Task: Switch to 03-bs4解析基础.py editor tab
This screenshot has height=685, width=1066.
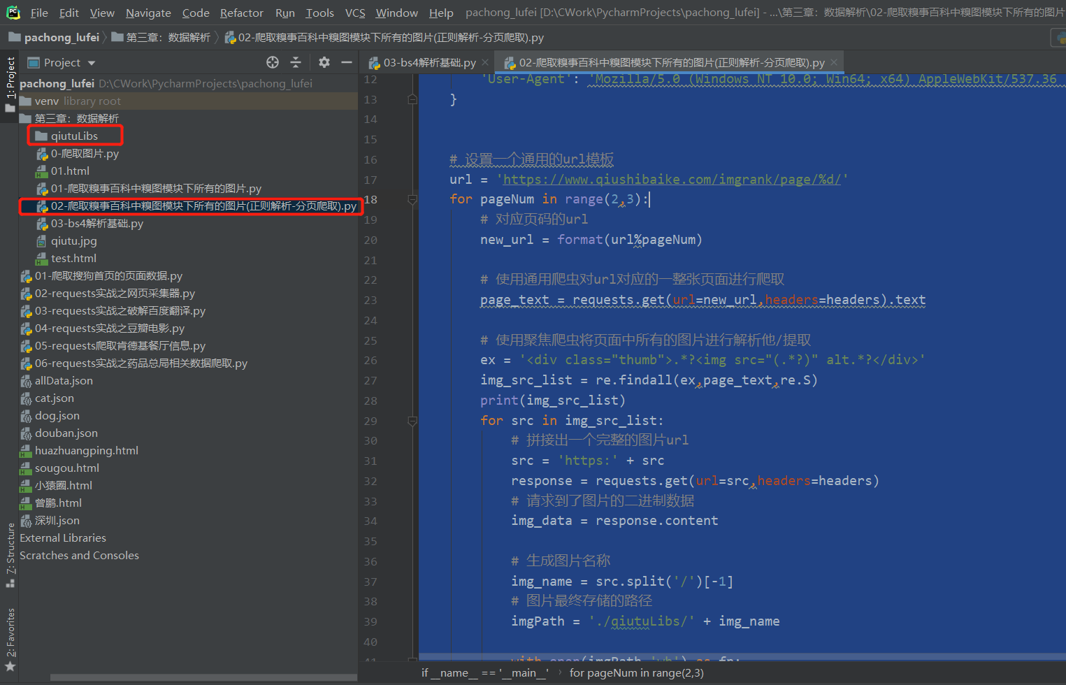Action: click(x=429, y=63)
